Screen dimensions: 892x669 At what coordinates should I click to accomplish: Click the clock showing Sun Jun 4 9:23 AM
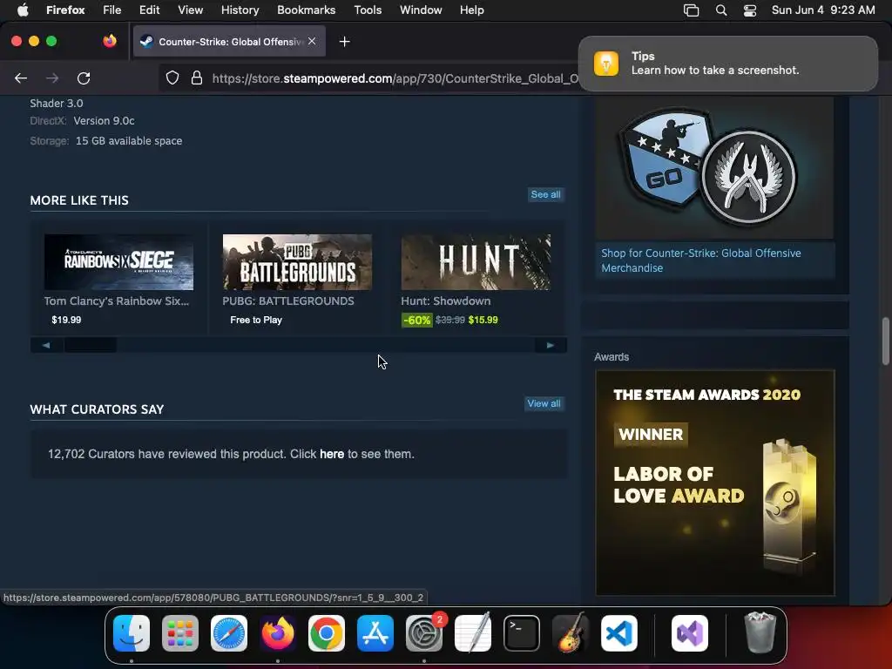(x=823, y=10)
